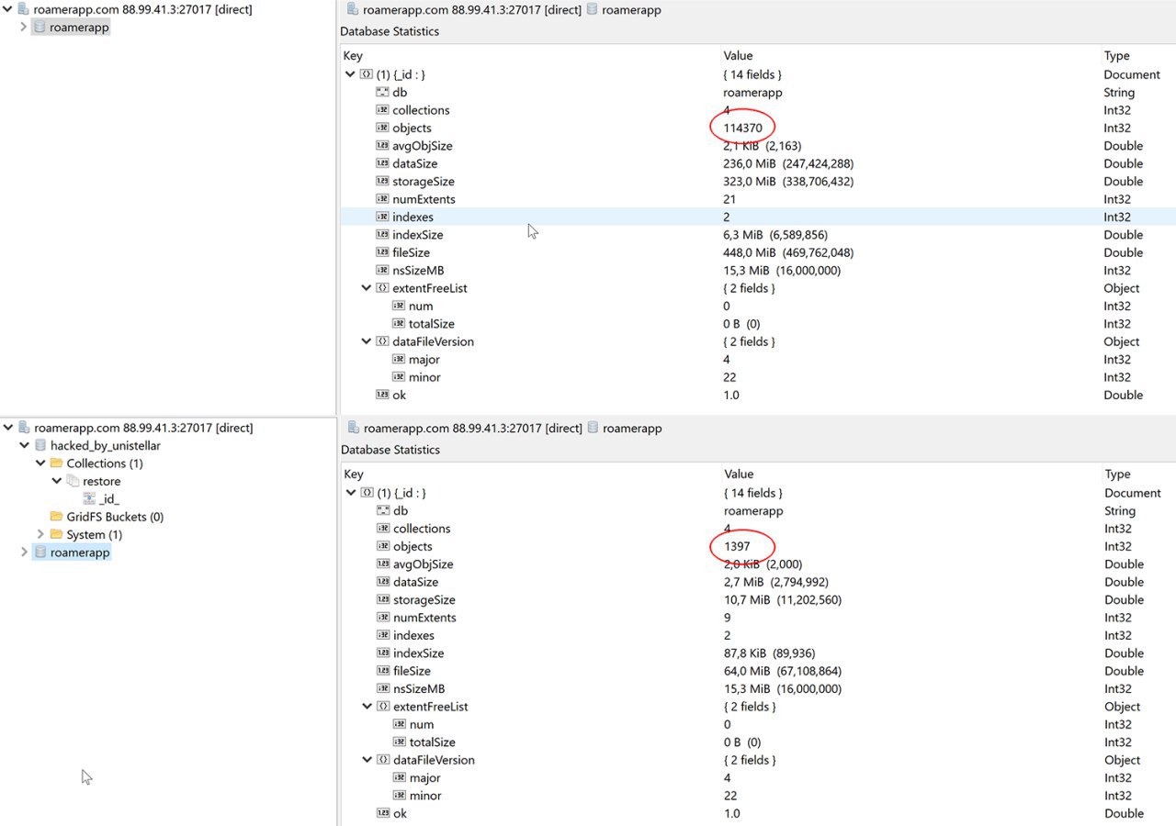Click the System (1) folder icon

[x=56, y=534]
